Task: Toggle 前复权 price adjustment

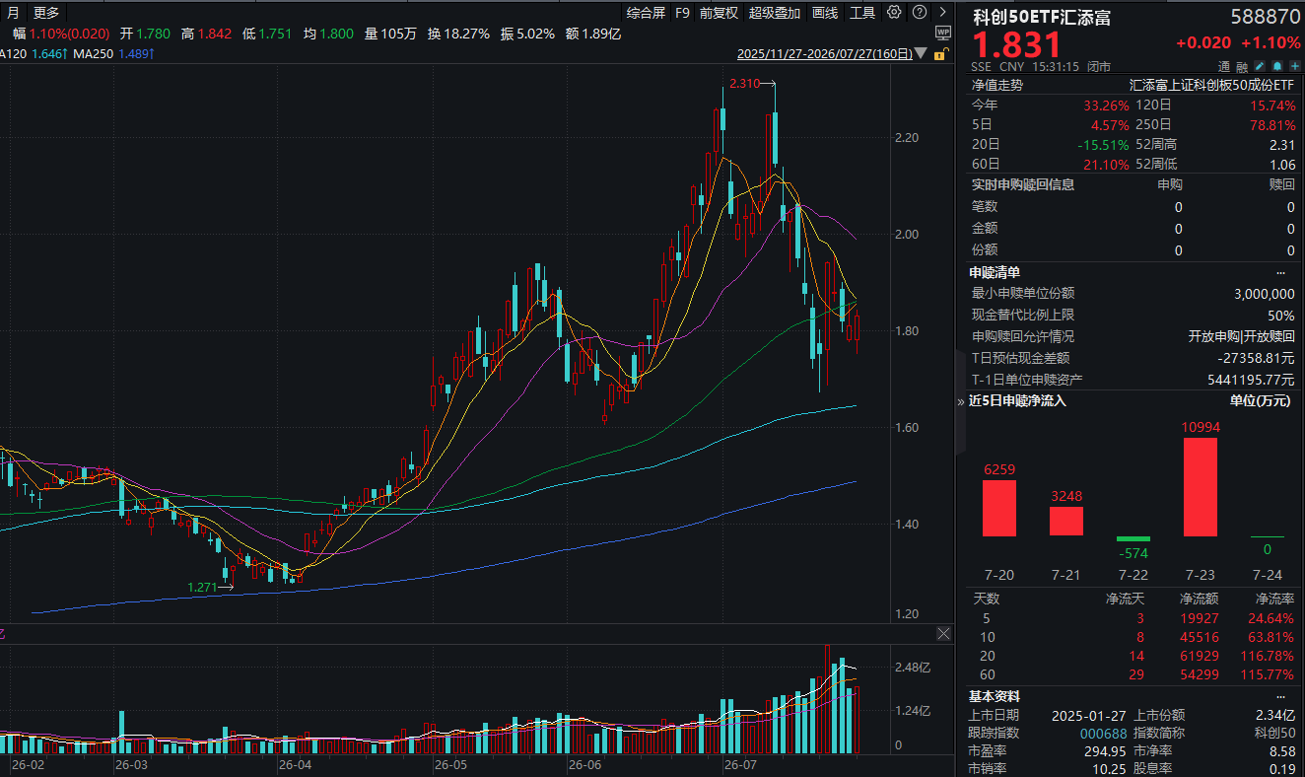Action: (x=719, y=13)
